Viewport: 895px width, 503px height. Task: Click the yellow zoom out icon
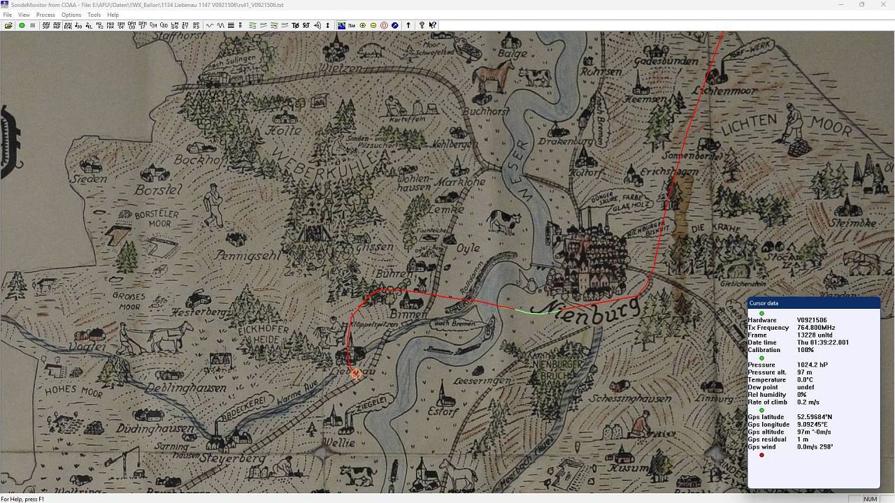click(373, 25)
